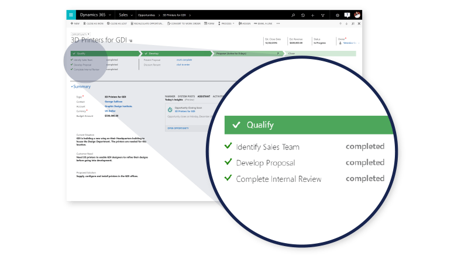Click Close as Lost command

coord(116,23)
